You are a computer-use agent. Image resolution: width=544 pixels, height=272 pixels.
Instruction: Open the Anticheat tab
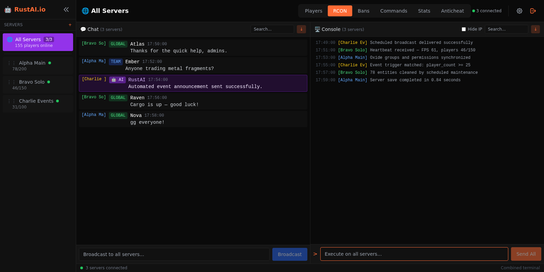(453, 11)
